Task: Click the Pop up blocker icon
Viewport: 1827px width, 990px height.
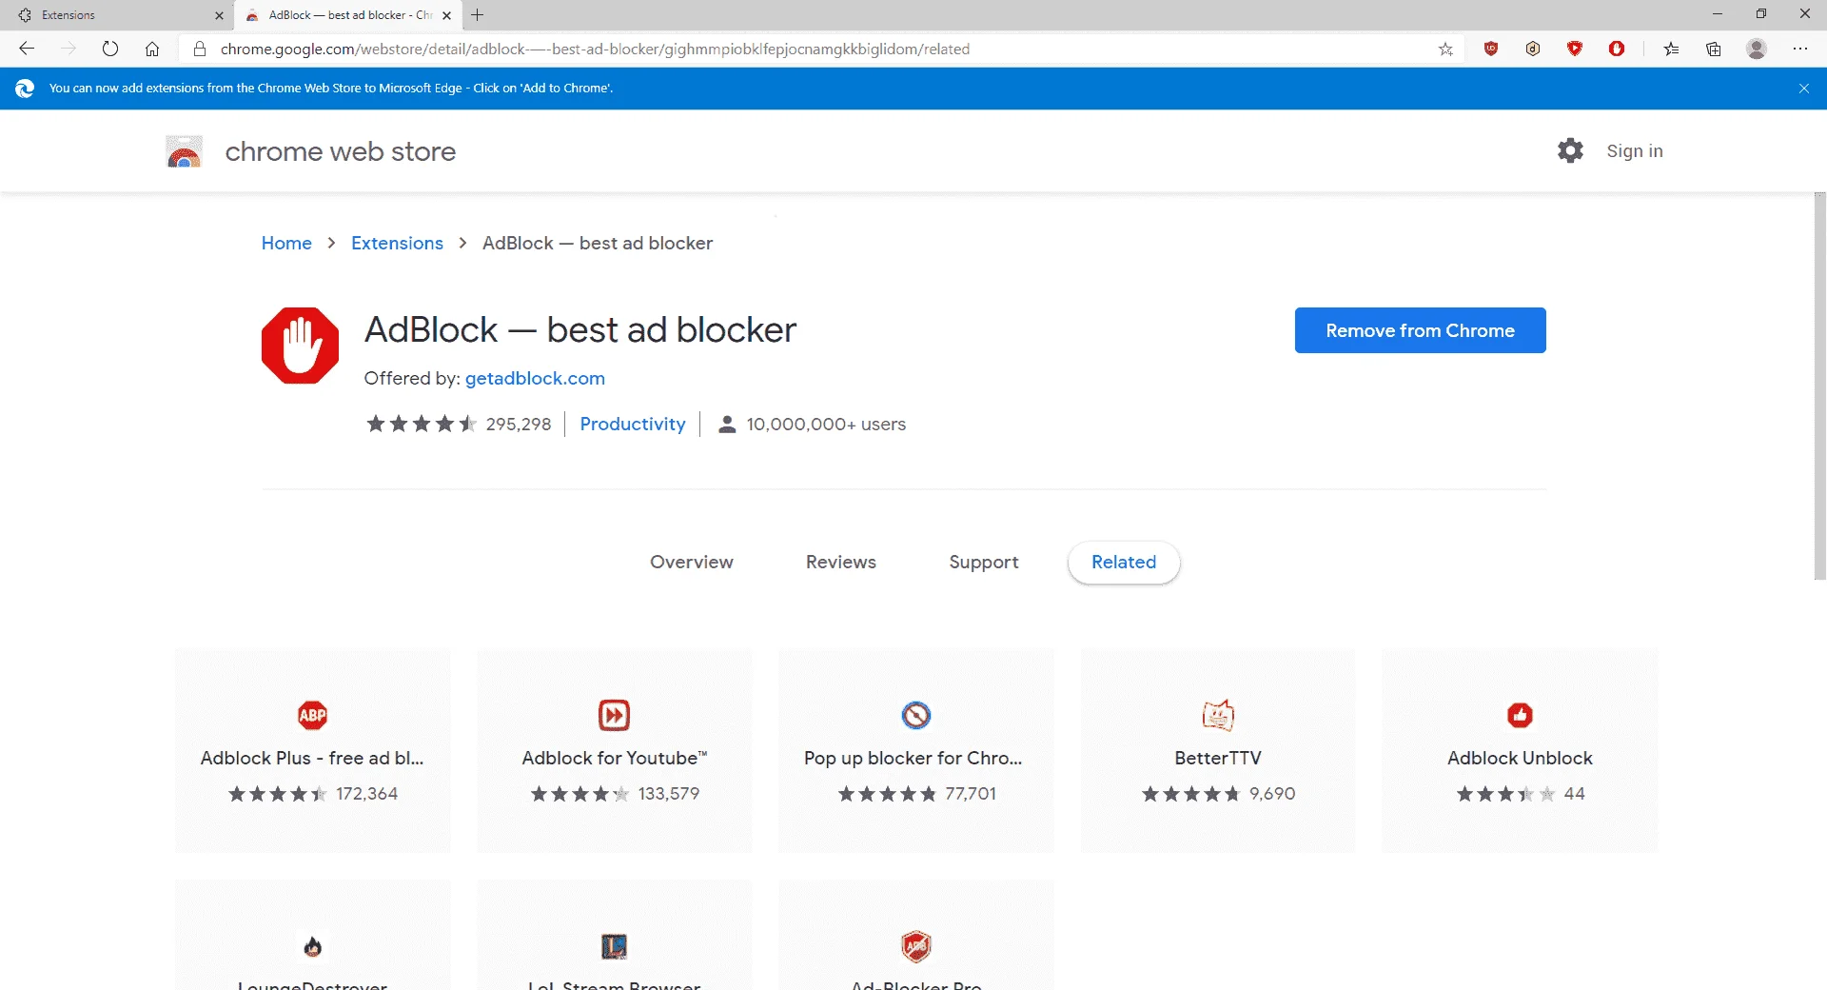Action: tap(915, 715)
